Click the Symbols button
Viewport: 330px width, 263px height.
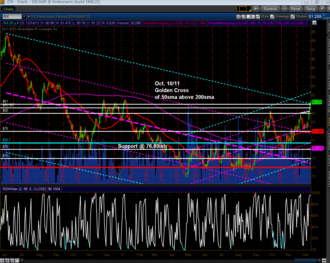(270, 9)
